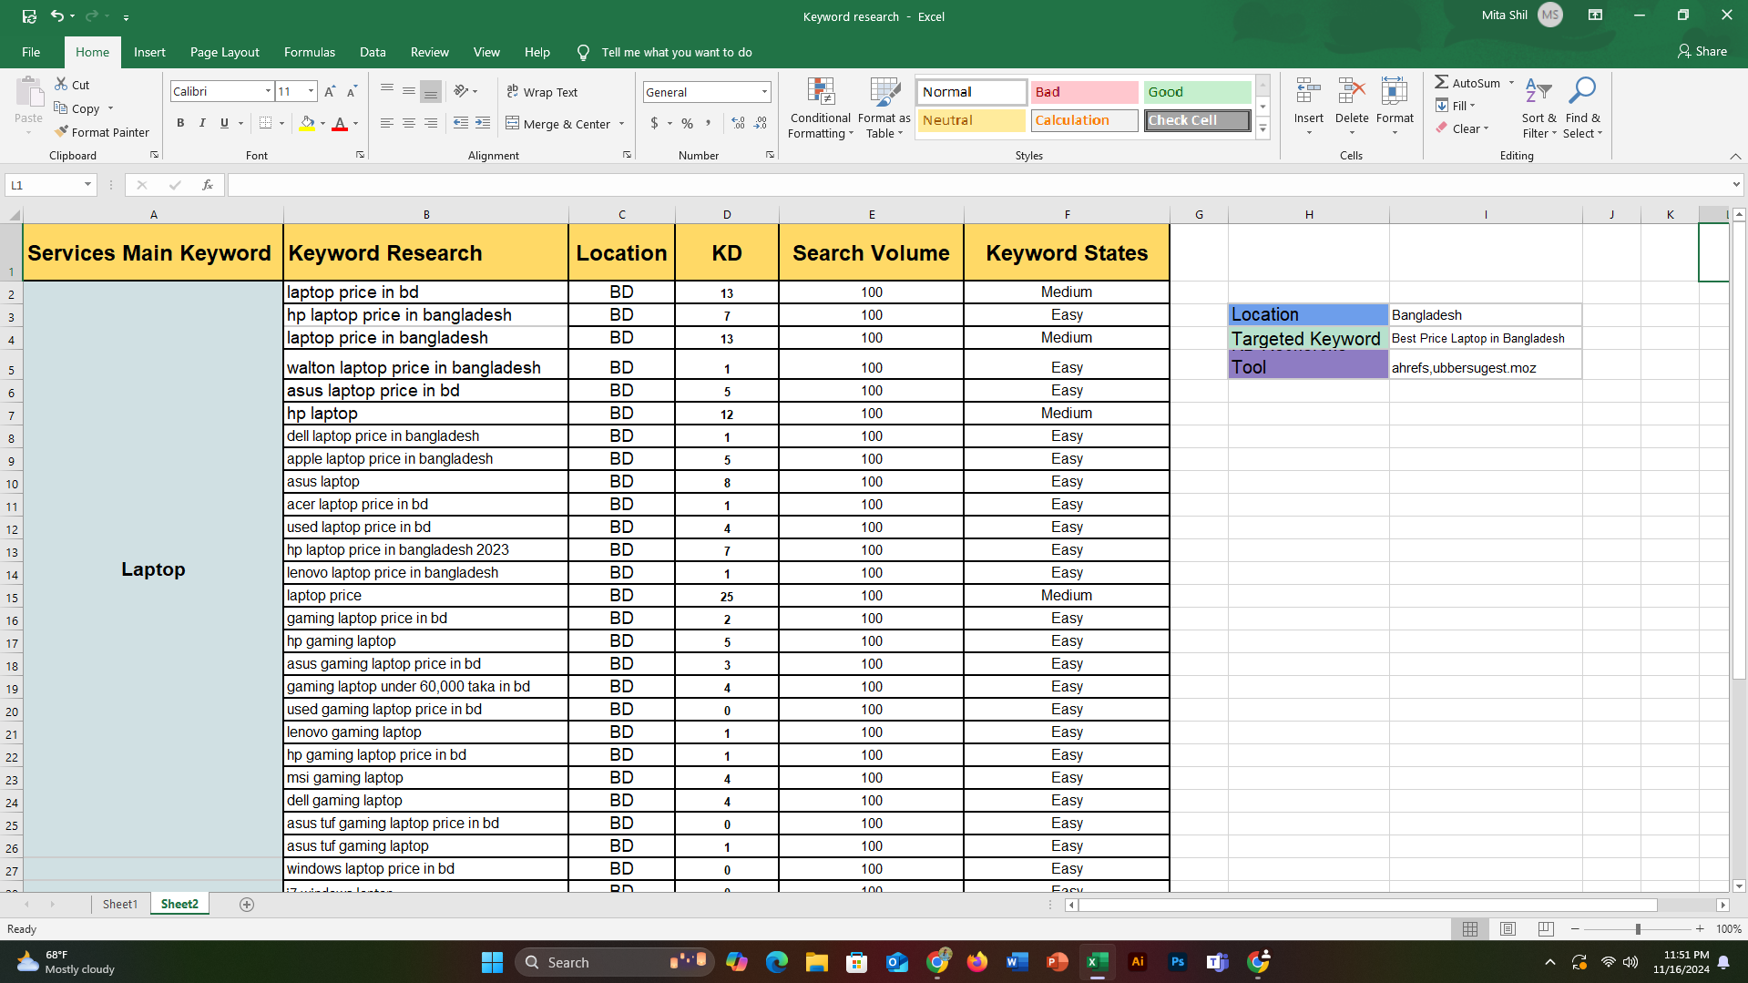The image size is (1748, 983).
Task: Click the Format Painter brush icon
Action: pos(61,132)
